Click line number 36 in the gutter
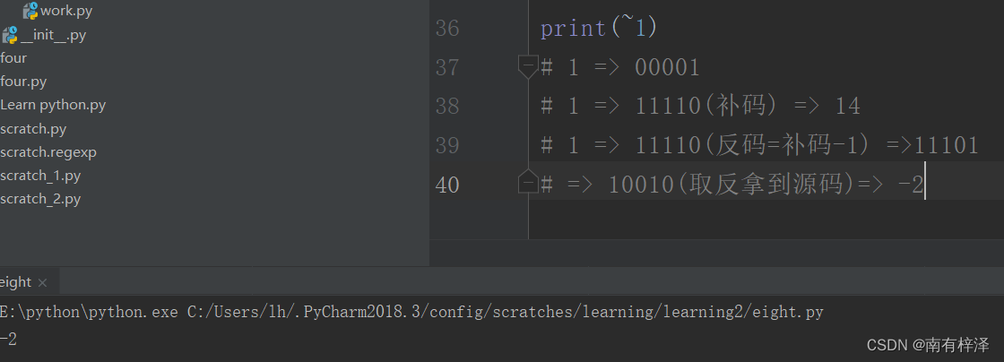Image resolution: width=1004 pixels, height=362 pixels. coord(447,28)
